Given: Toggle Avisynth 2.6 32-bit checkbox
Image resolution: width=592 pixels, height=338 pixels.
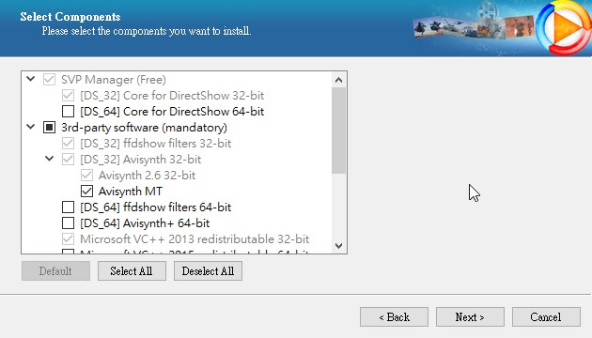Looking at the screenshot, I should point(86,175).
